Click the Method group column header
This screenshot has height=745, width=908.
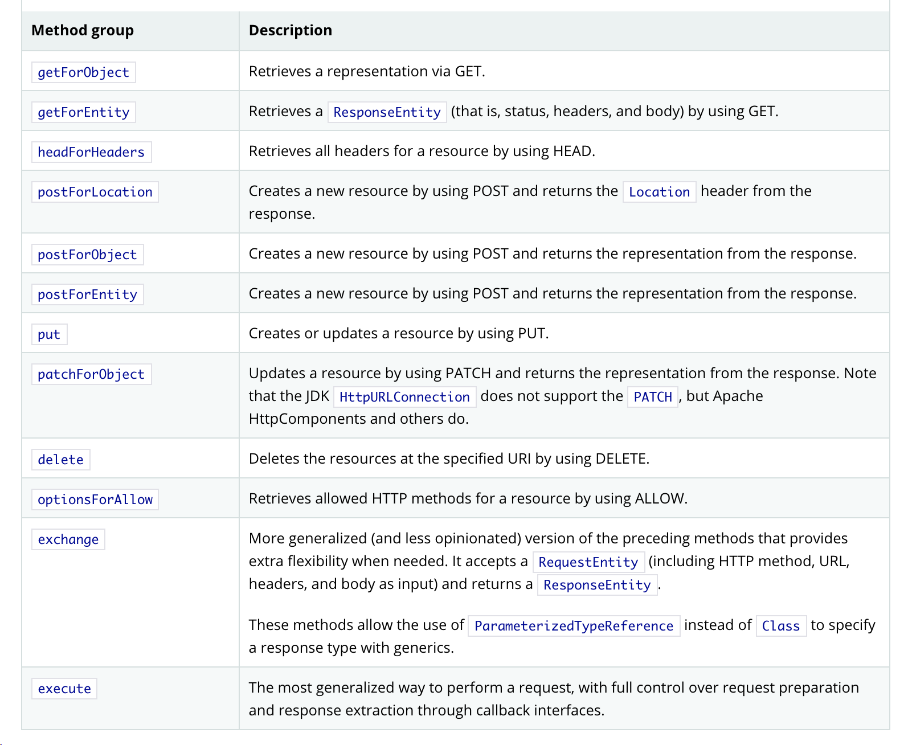(x=83, y=30)
